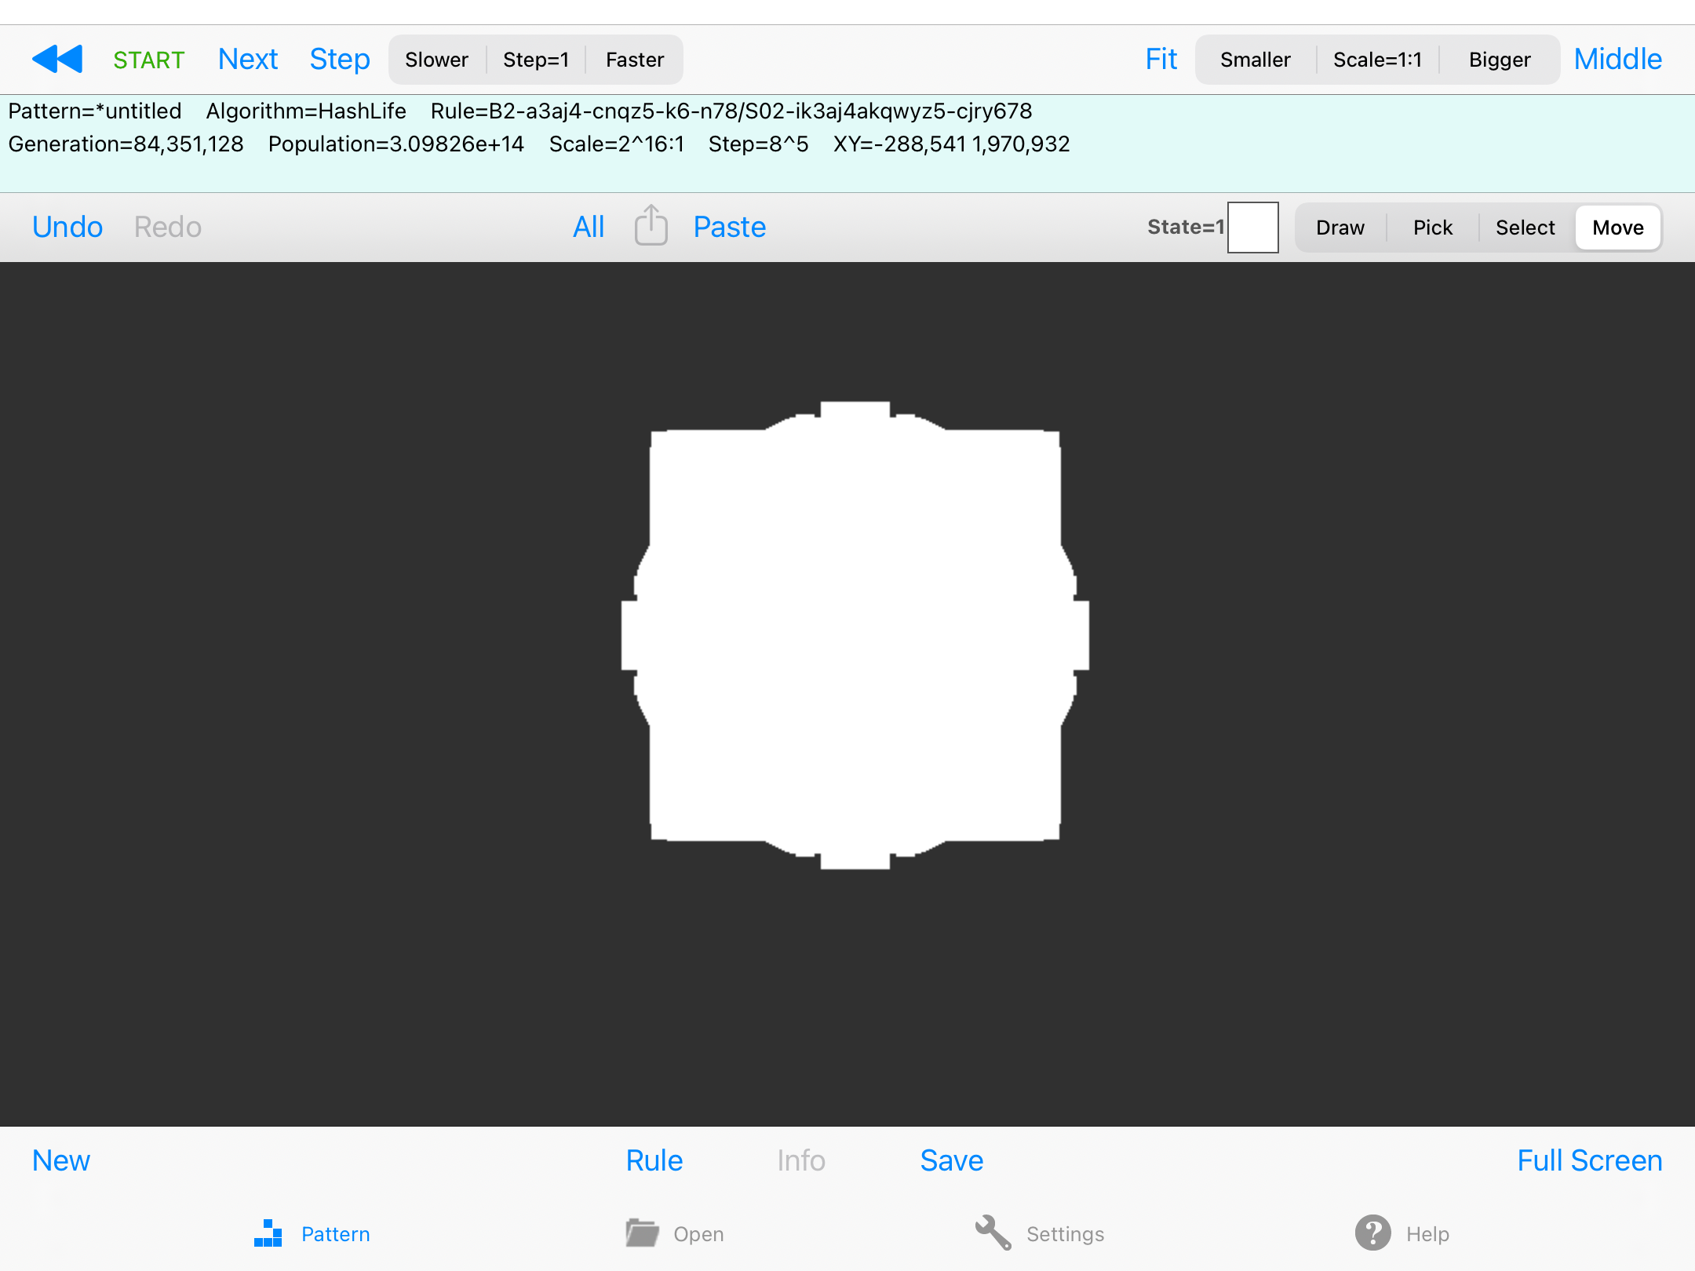The width and height of the screenshot is (1695, 1271).
Task: Center view using Middle
Action: coord(1618,59)
